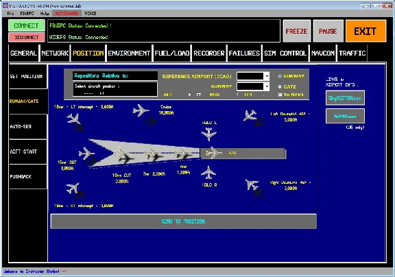The height and width of the screenshot is (277, 395).
Task: Open the SIM CONTROL tab
Action: click(x=285, y=53)
